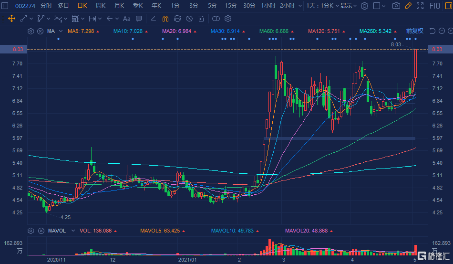
Task: Delete drawings with trash icon
Action: click(x=201, y=19)
